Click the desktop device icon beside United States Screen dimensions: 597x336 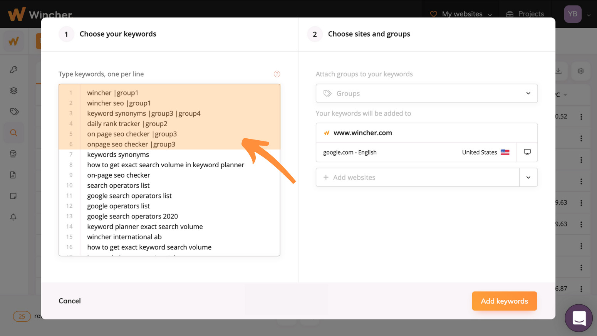coord(527,152)
